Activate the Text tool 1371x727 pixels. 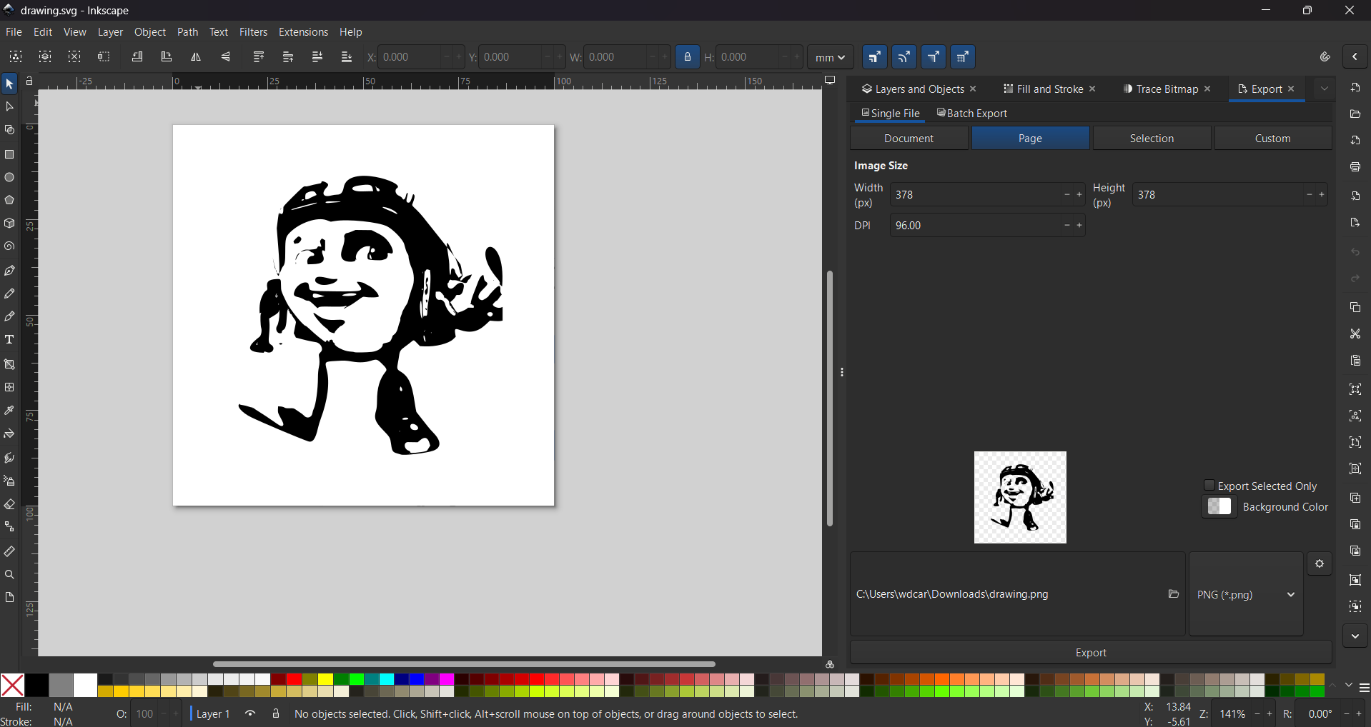(x=9, y=340)
